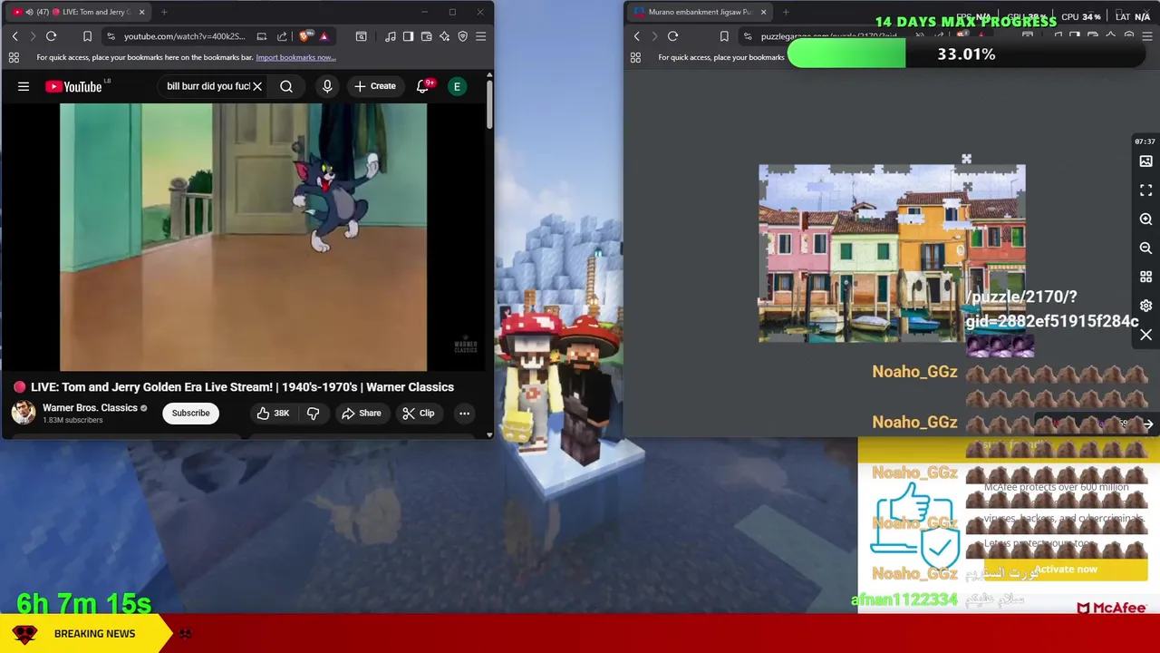Zoom out of the puzzle
This screenshot has height=653, width=1160.
click(x=1145, y=249)
